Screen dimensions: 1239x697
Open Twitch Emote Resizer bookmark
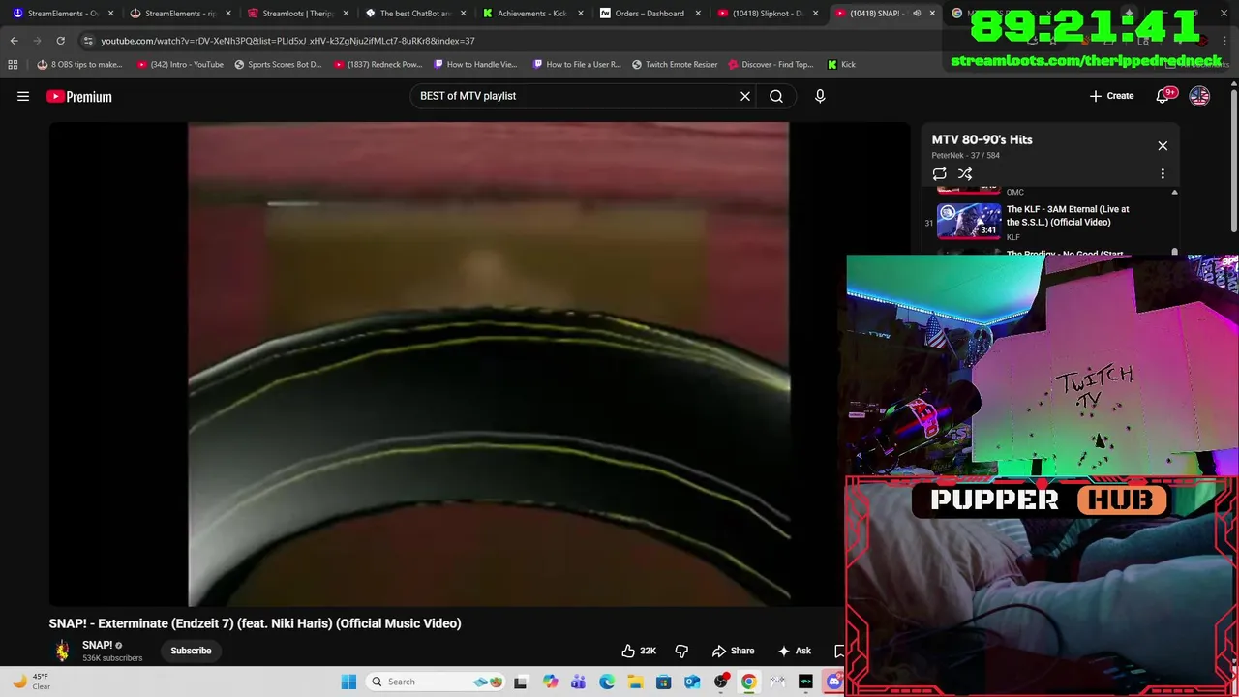point(675,64)
